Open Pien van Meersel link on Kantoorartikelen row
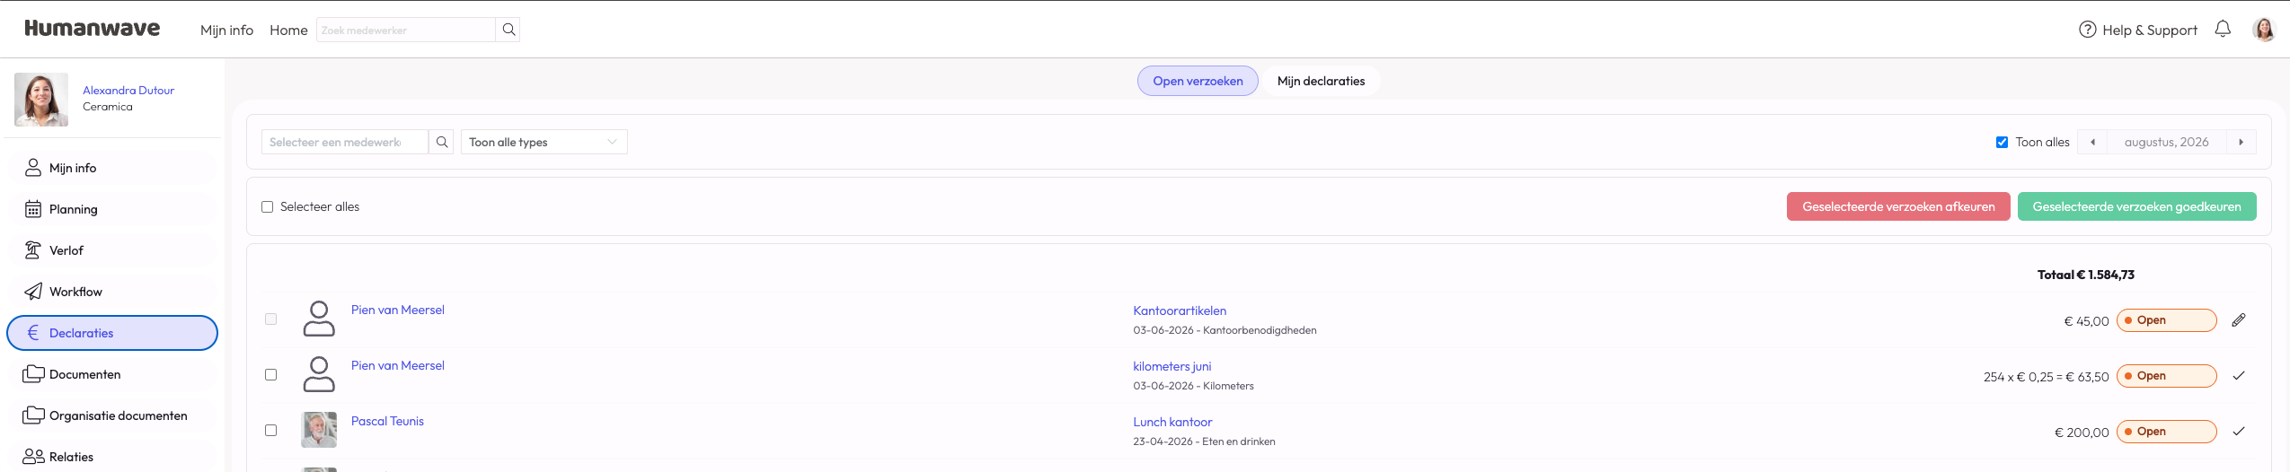Image resolution: width=2290 pixels, height=472 pixels. pos(397,310)
